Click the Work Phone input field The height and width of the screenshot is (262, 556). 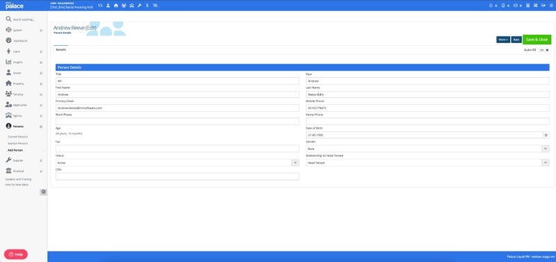point(177,122)
